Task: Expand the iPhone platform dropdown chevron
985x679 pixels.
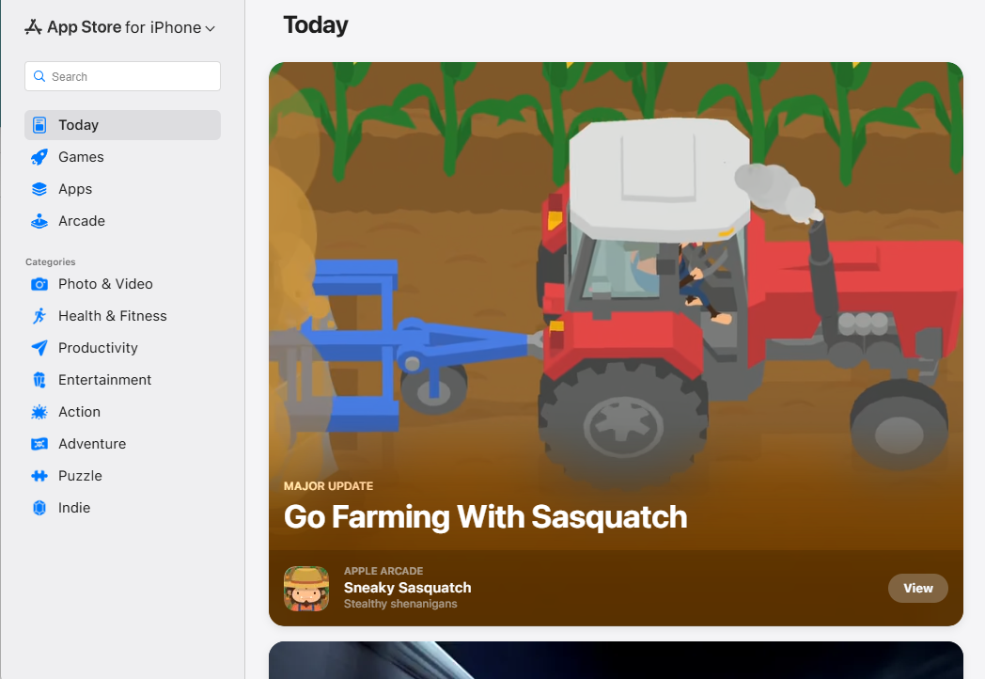Action: click(x=211, y=29)
